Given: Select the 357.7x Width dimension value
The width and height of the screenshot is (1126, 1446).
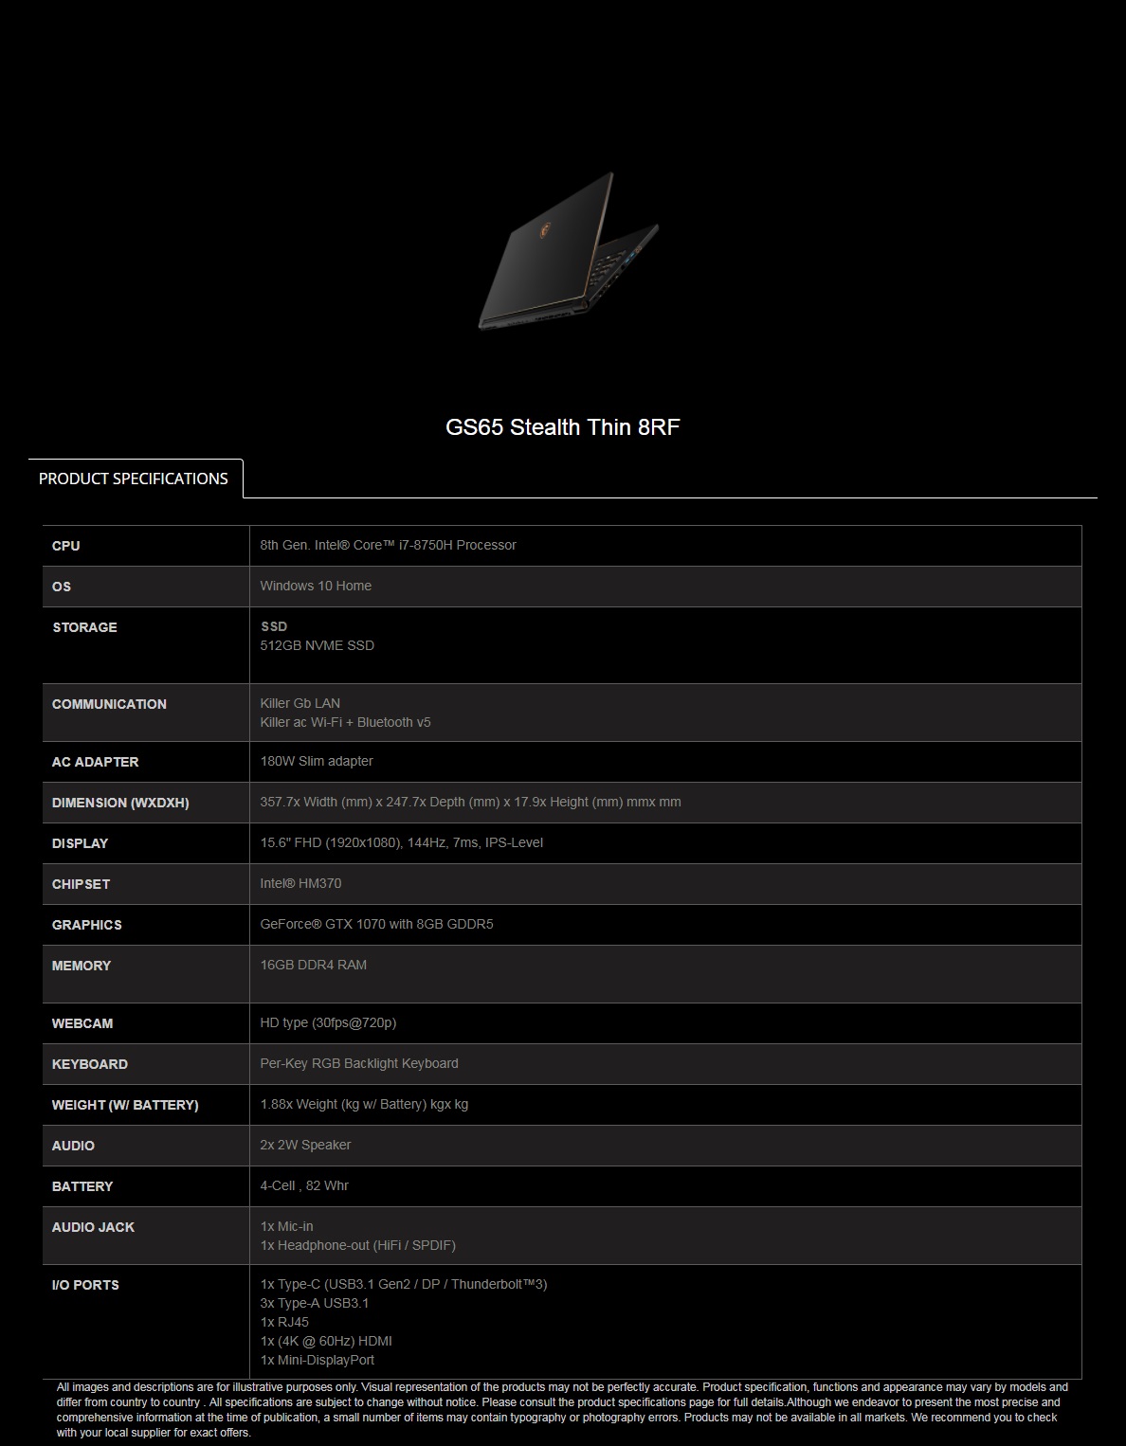Looking at the screenshot, I should point(471,802).
